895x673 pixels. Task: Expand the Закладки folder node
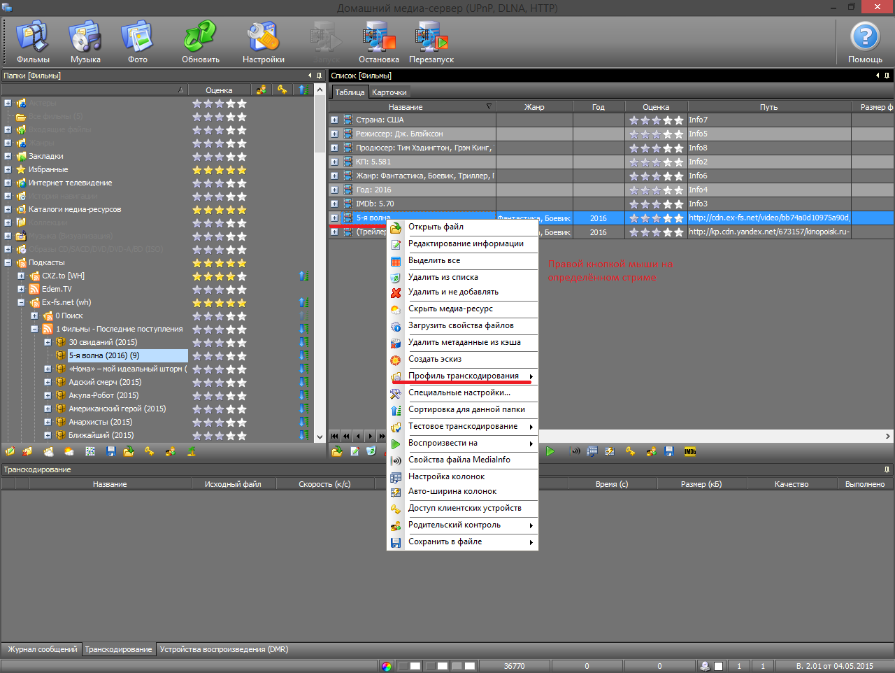[8, 157]
